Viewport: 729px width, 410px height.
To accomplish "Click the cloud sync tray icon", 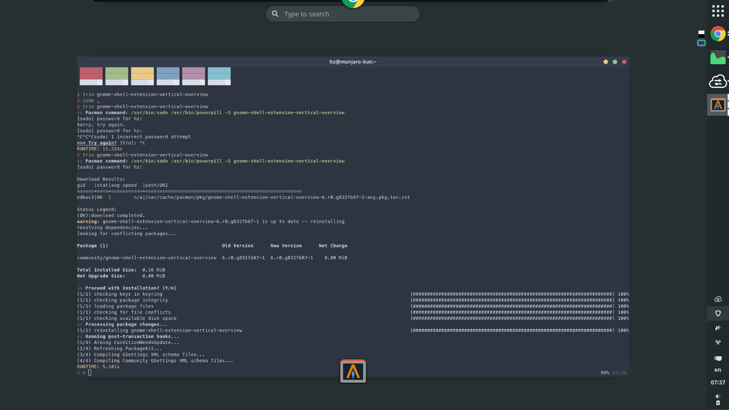I will tap(718, 299).
